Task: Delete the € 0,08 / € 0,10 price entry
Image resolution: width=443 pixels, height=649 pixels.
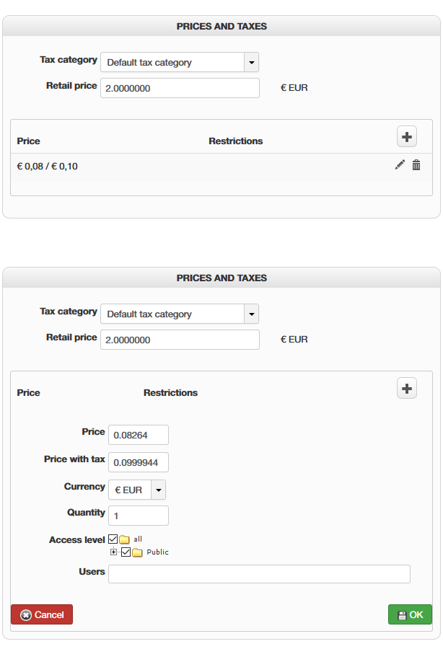Action: (x=416, y=165)
